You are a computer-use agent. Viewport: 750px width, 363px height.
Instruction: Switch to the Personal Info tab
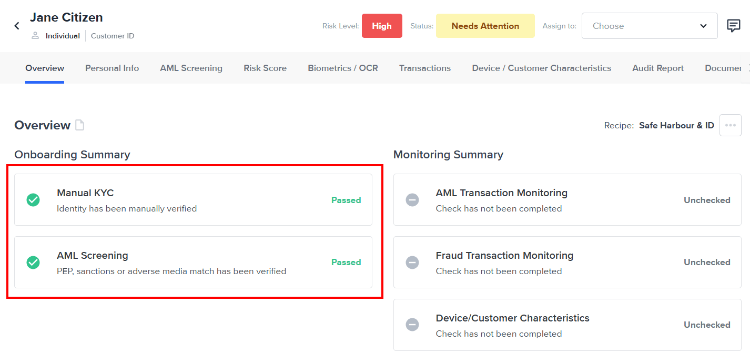[112, 68]
